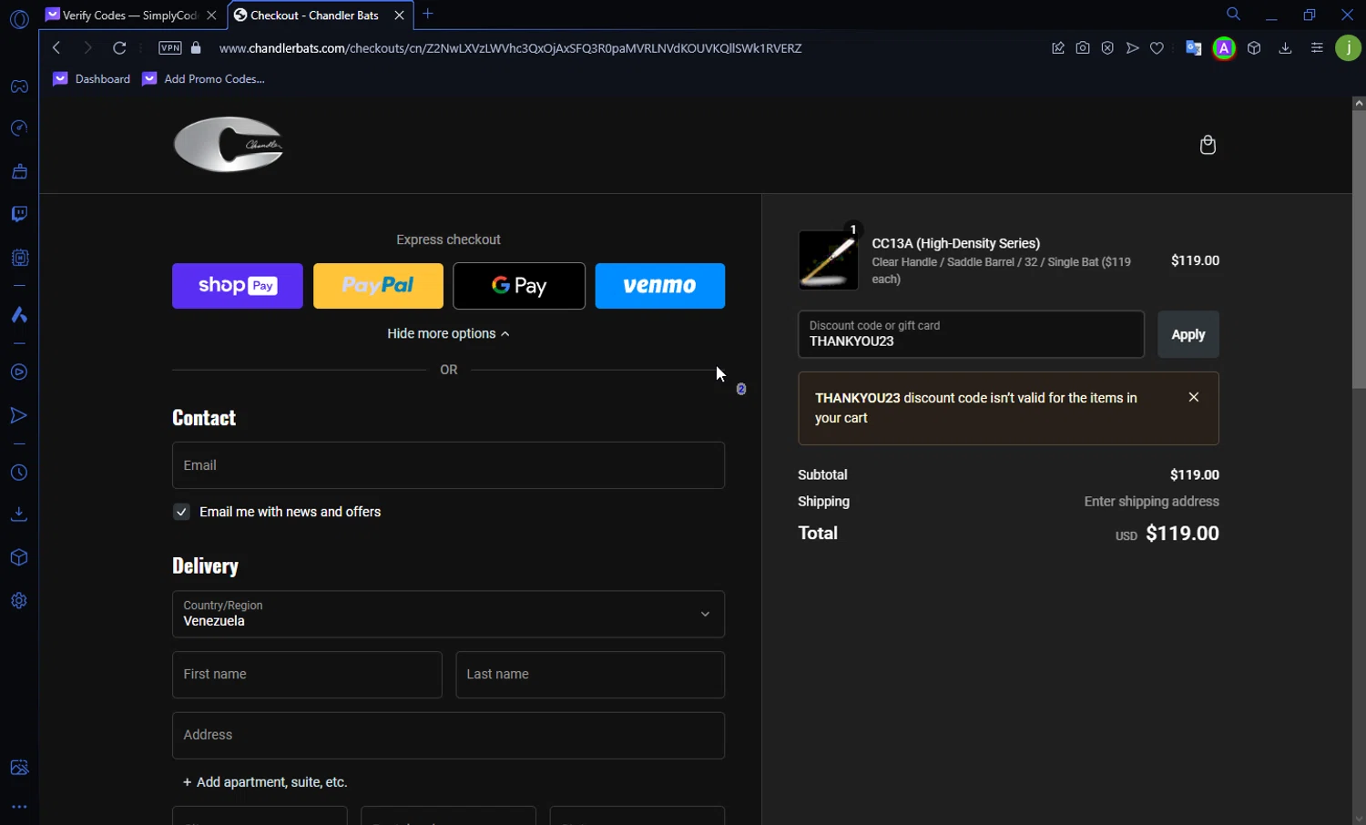Toggle 'Email me with news and offers' checkbox

181,512
